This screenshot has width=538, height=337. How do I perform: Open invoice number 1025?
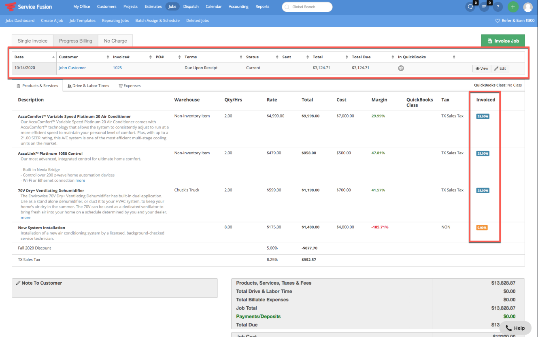pos(117,68)
